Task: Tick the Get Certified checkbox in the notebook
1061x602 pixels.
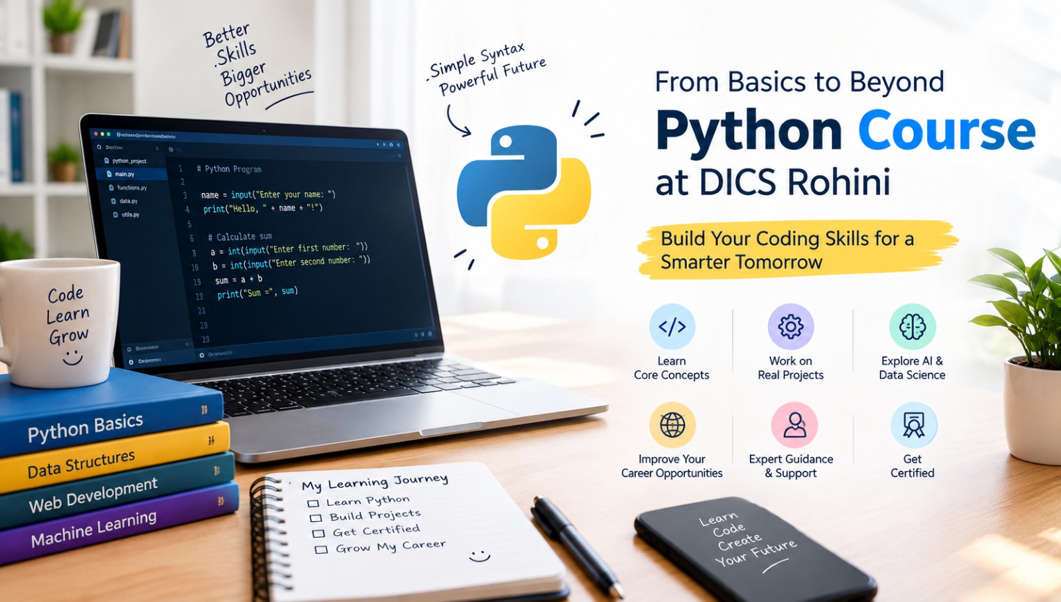Action: pyautogui.click(x=319, y=534)
